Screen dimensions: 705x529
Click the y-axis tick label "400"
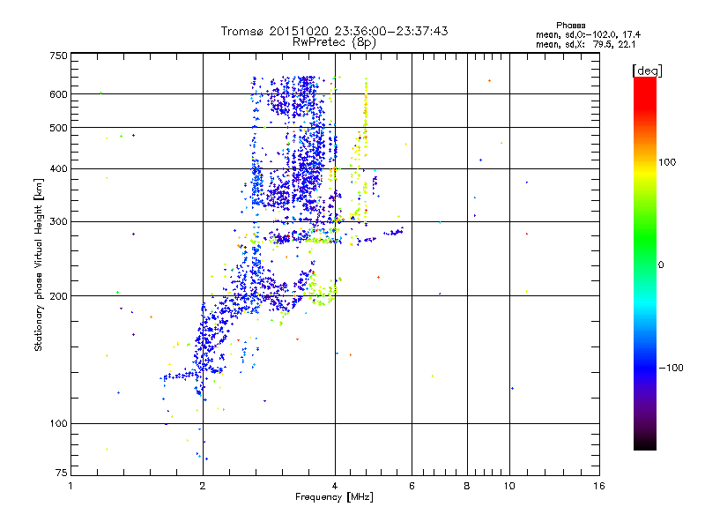pos(58,168)
